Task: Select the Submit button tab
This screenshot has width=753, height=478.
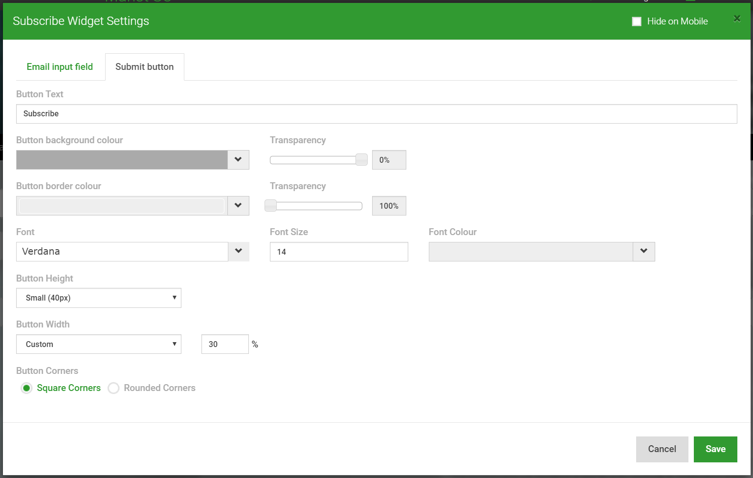Action: pos(145,67)
